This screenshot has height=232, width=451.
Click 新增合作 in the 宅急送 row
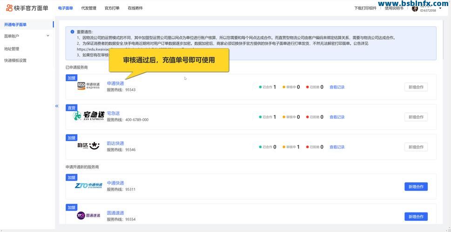click(416, 117)
